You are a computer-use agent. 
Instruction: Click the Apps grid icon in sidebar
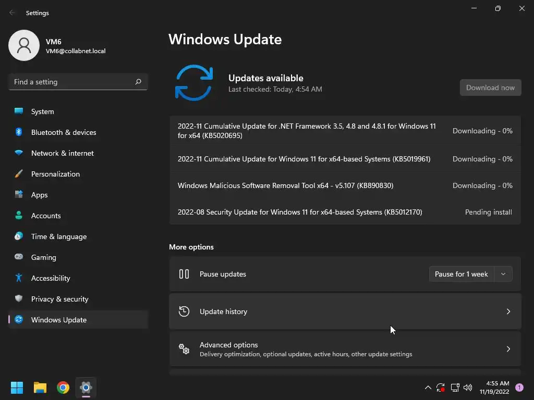(19, 195)
